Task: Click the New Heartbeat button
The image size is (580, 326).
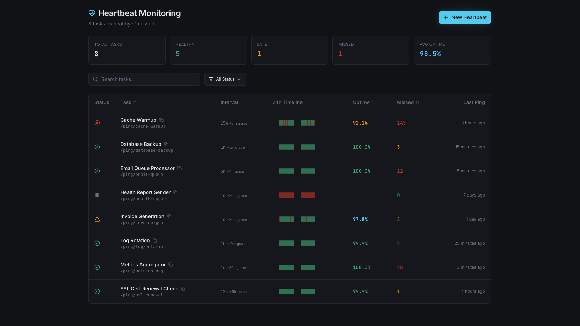Action: 464,17
